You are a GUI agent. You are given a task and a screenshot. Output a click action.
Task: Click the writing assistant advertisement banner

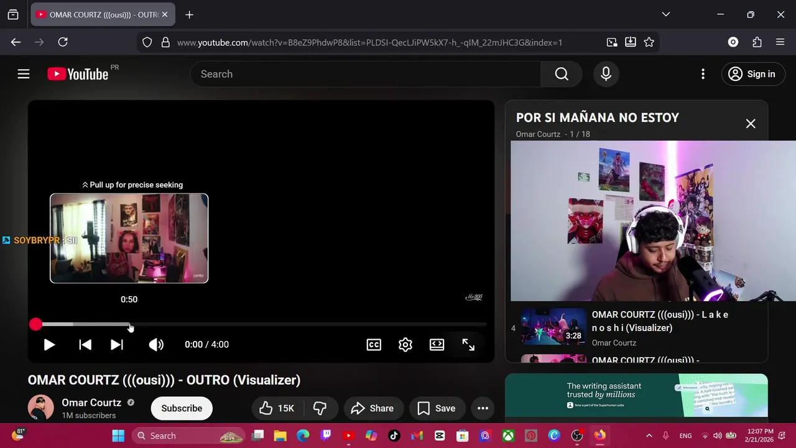click(636, 396)
